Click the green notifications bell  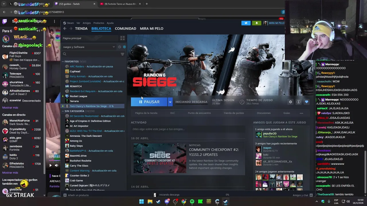click(x=257, y=23)
